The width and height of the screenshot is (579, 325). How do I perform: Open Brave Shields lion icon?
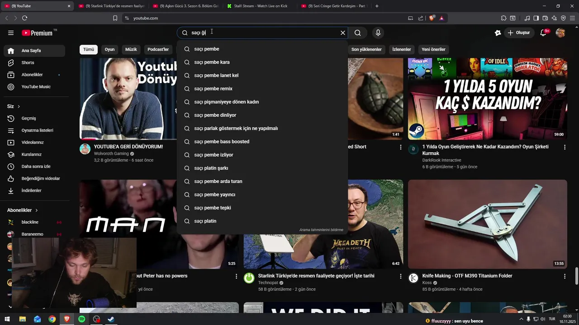[x=432, y=18]
